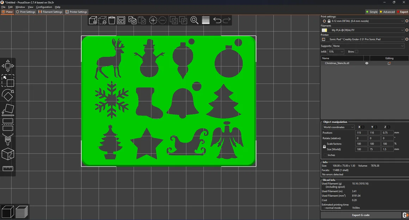409x220 pixels.
Task: Select the Paint-on supports tool
Action: point(8,139)
